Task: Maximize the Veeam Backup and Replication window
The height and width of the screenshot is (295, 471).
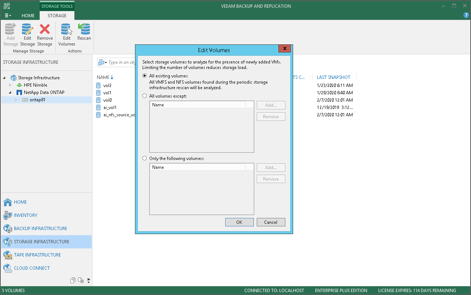Action: [454, 6]
